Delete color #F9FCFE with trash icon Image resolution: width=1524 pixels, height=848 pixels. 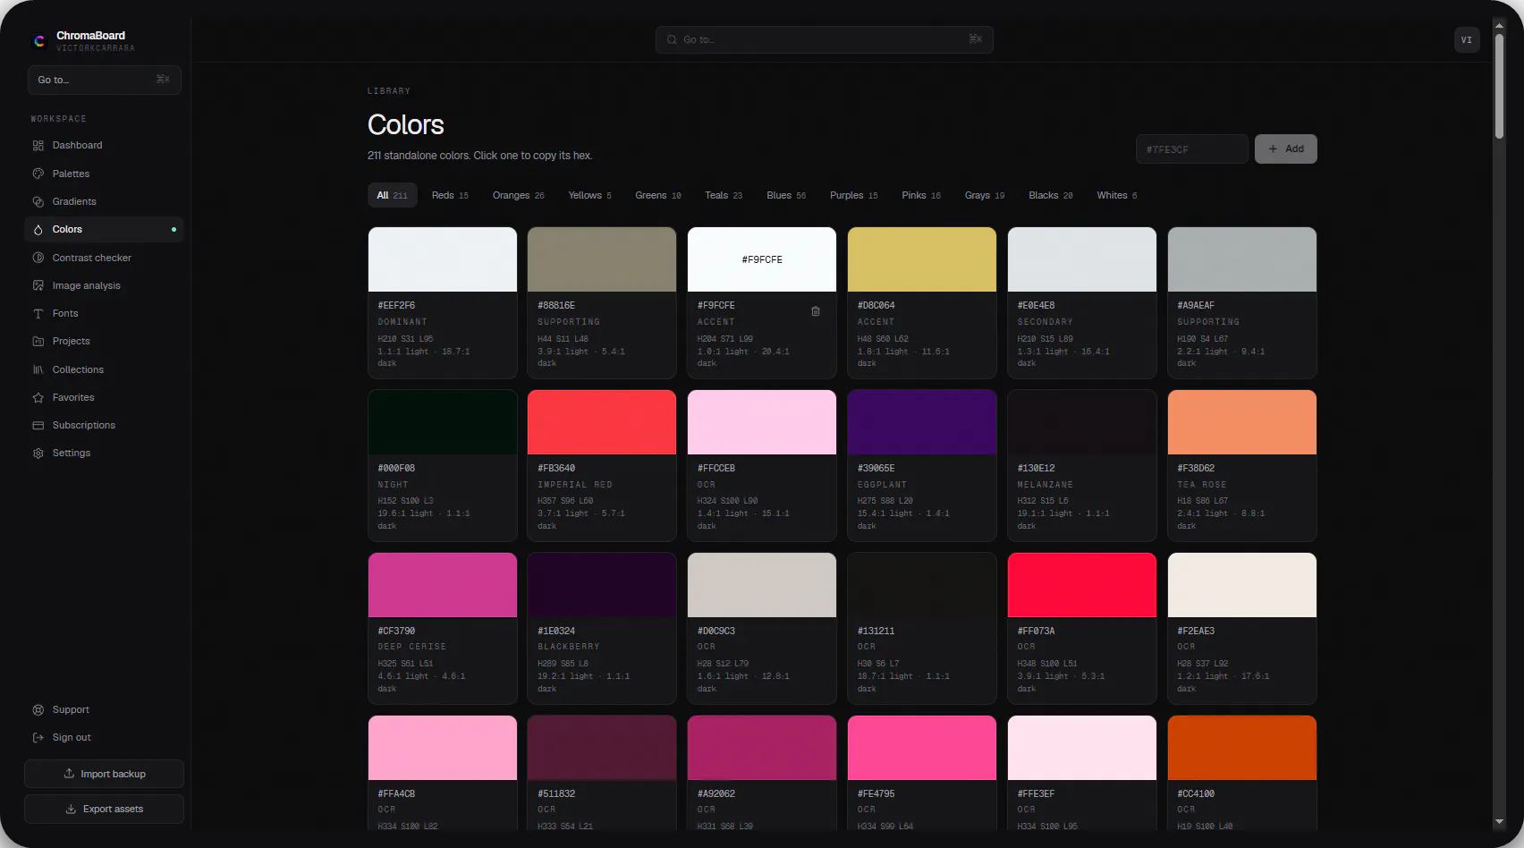(816, 311)
